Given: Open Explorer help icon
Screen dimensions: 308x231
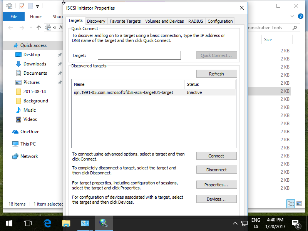Looking at the screenshot, I should (x=301, y=16).
